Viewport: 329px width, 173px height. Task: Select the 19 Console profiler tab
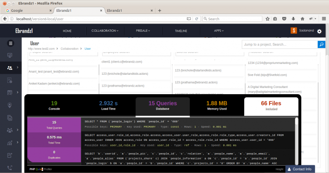[x=54, y=106]
